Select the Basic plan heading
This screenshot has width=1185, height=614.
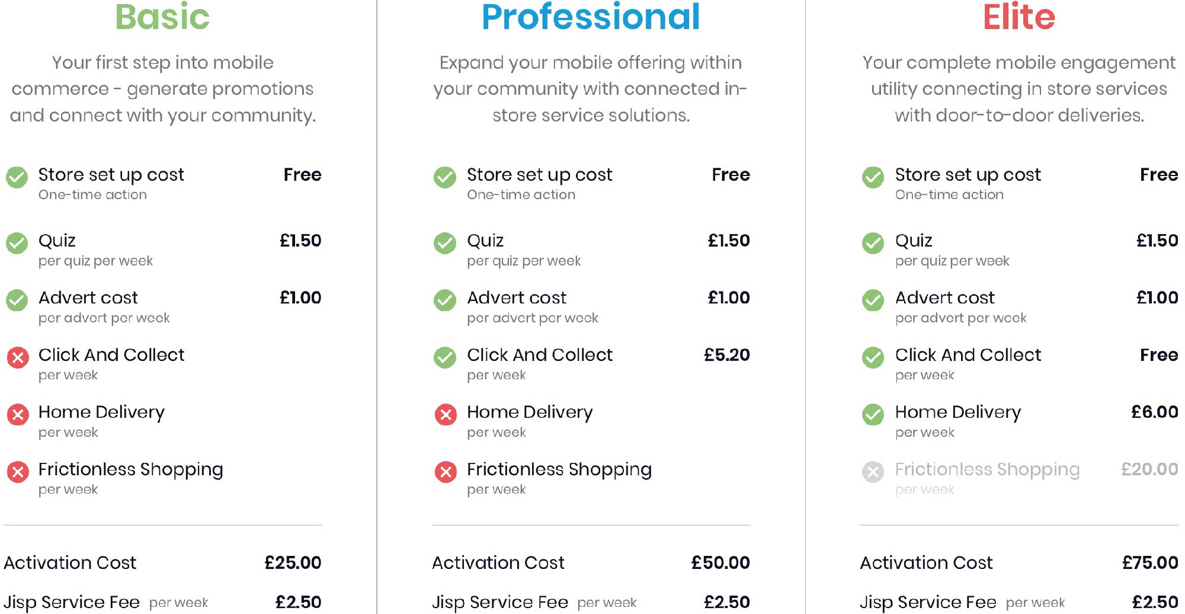pos(162,17)
